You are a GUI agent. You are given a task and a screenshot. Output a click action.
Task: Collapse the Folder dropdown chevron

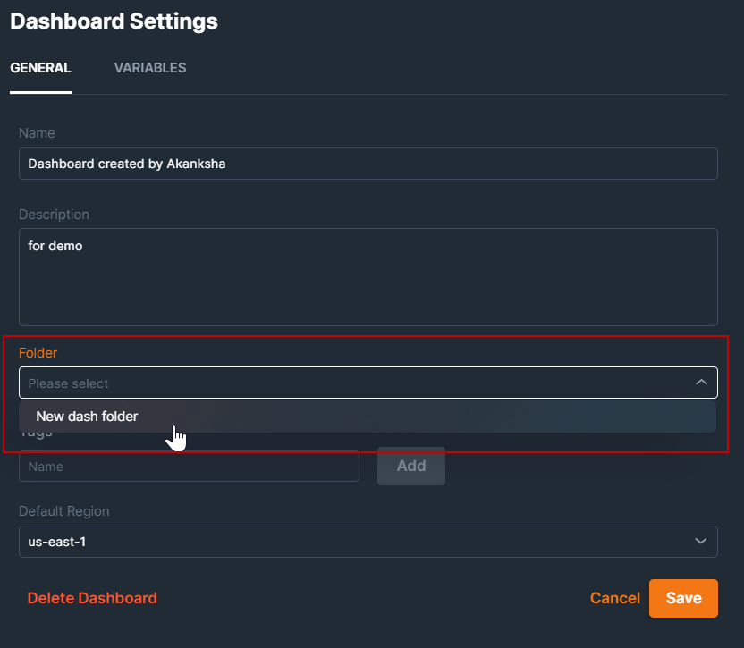tap(701, 382)
